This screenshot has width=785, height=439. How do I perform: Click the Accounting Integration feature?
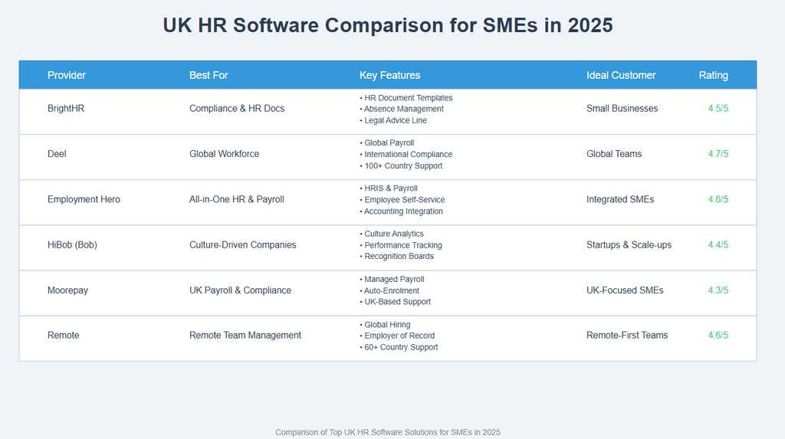[x=402, y=211]
